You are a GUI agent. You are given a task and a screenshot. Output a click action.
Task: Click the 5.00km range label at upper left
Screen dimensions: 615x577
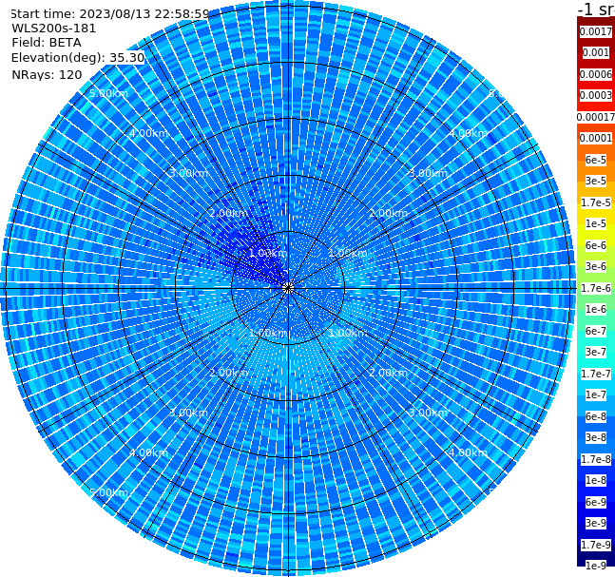click(108, 93)
